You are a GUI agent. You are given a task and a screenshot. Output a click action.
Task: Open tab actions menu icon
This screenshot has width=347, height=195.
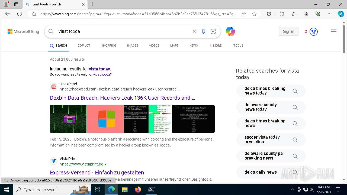(x=16, y=4)
